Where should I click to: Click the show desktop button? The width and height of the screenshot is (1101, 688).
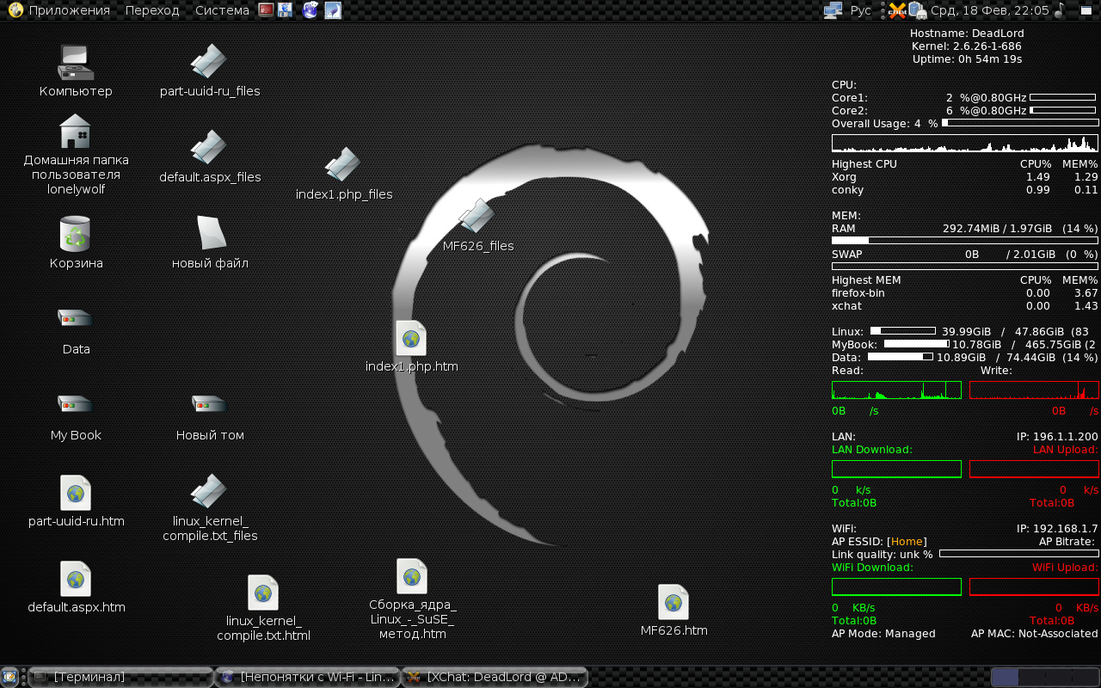9,677
